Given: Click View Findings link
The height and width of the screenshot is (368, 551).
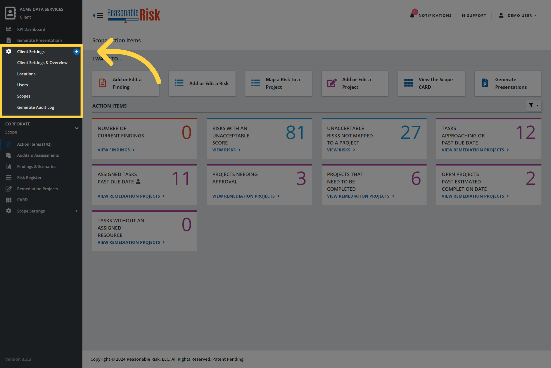Looking at the screenshot, I should coord(116,150).
